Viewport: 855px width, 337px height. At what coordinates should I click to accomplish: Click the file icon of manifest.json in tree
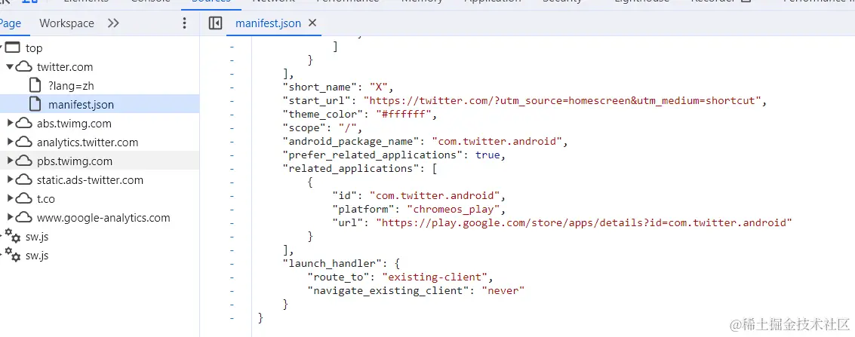(35, 105)
